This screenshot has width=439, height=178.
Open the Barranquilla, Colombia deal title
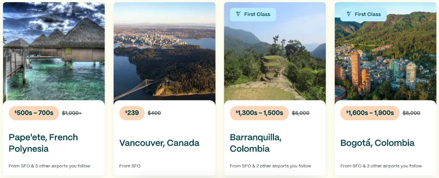point(255,143)
